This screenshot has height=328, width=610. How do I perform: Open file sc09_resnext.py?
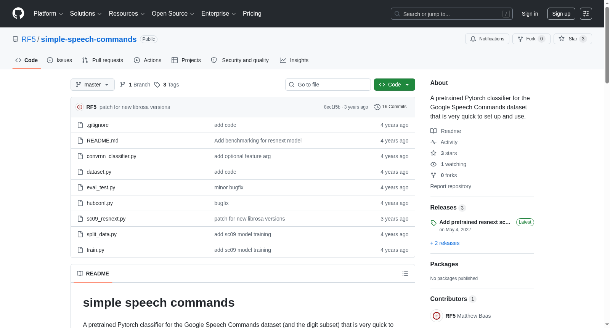[x=106, y=219]
